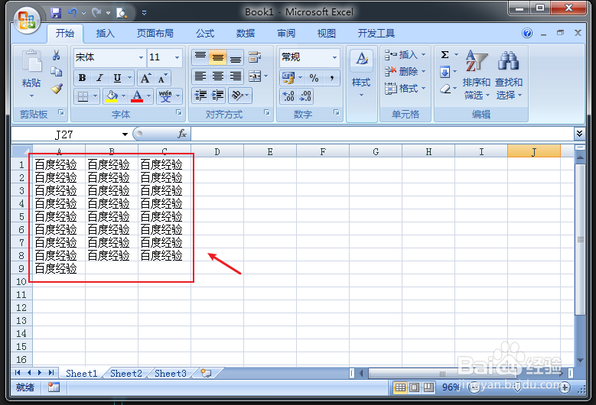Decrease font size with small A icon
596x405 pixels.
(x=162, y=78)
